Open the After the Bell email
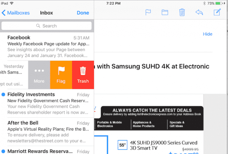 point(47,132)
